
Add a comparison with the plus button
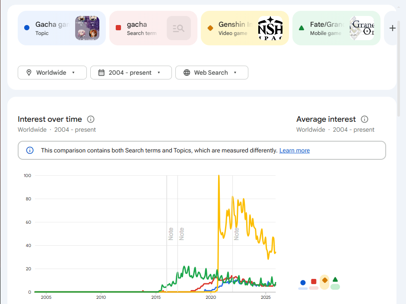point(392,28)
